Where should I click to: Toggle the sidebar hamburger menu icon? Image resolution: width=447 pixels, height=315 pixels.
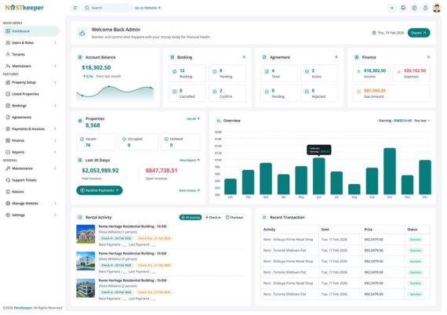pyautogui.click(x=75, y=8)
